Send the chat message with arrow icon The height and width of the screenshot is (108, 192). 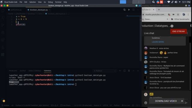coord(186,103)
